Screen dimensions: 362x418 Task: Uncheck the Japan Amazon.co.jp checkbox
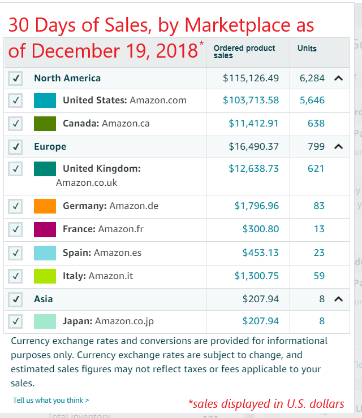pyautogui.click(x=16, y=321)
